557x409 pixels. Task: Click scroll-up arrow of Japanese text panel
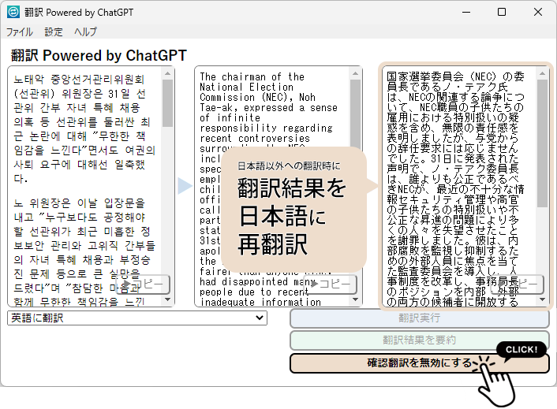[x=542, y=73]
